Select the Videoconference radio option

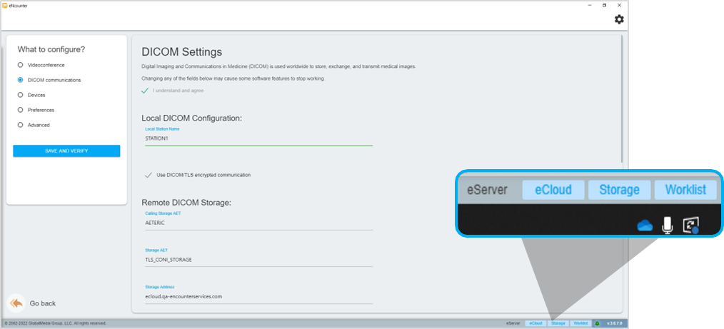21,65
